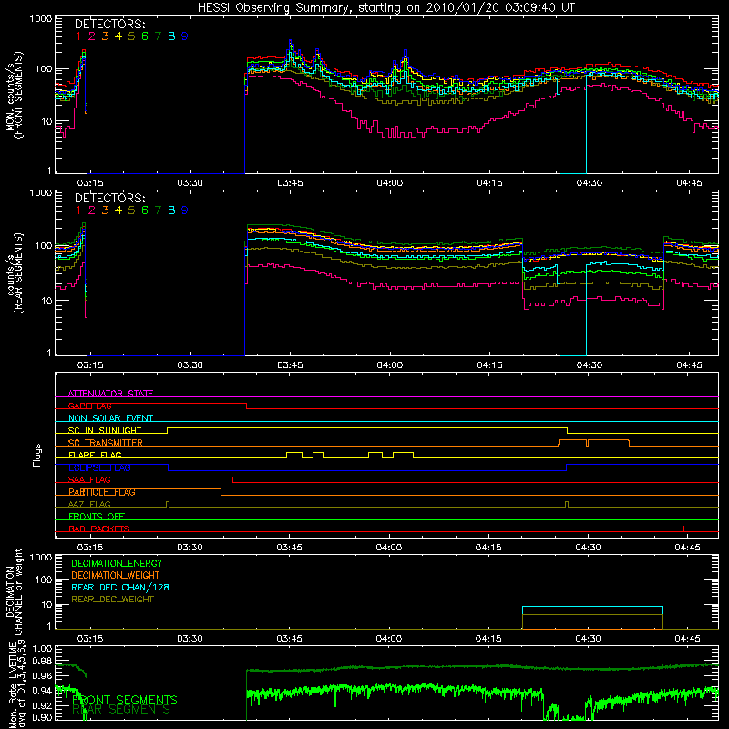729x729 pixels.
Task: Click the 04:00 time label under the flags plot
Action: [389, 548]
